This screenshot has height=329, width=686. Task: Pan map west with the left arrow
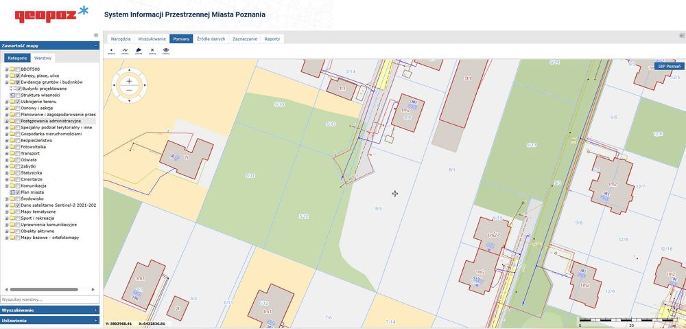114,86
